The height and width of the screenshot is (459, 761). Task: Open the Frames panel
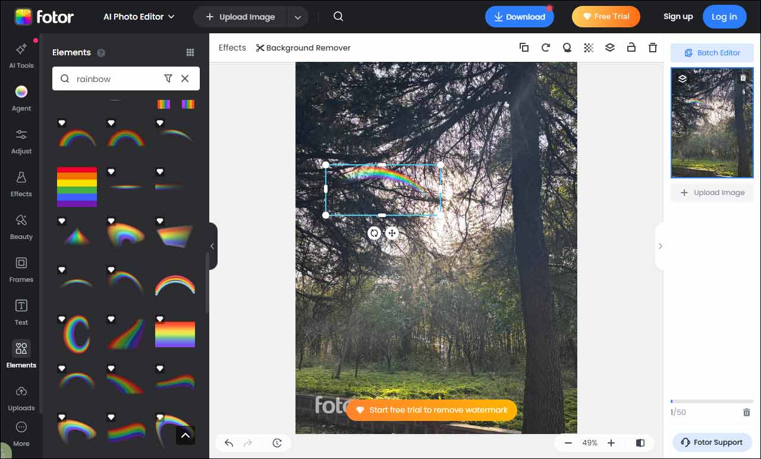(21, 270)
